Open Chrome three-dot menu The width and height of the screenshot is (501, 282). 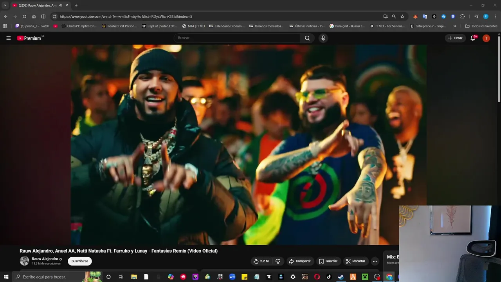pos(496,16)
